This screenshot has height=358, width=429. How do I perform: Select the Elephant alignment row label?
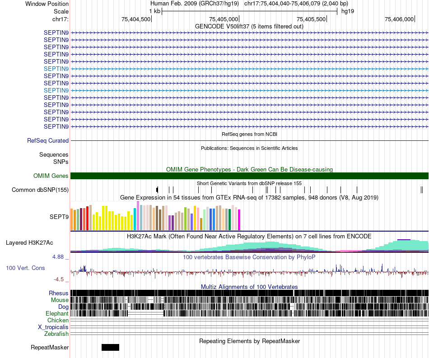pos(57,314)
